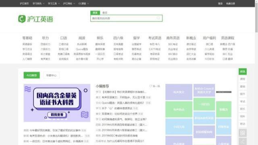Select the green 今日推荐 tab
This screenshot has width=258, height=145.
coord(31,75)
